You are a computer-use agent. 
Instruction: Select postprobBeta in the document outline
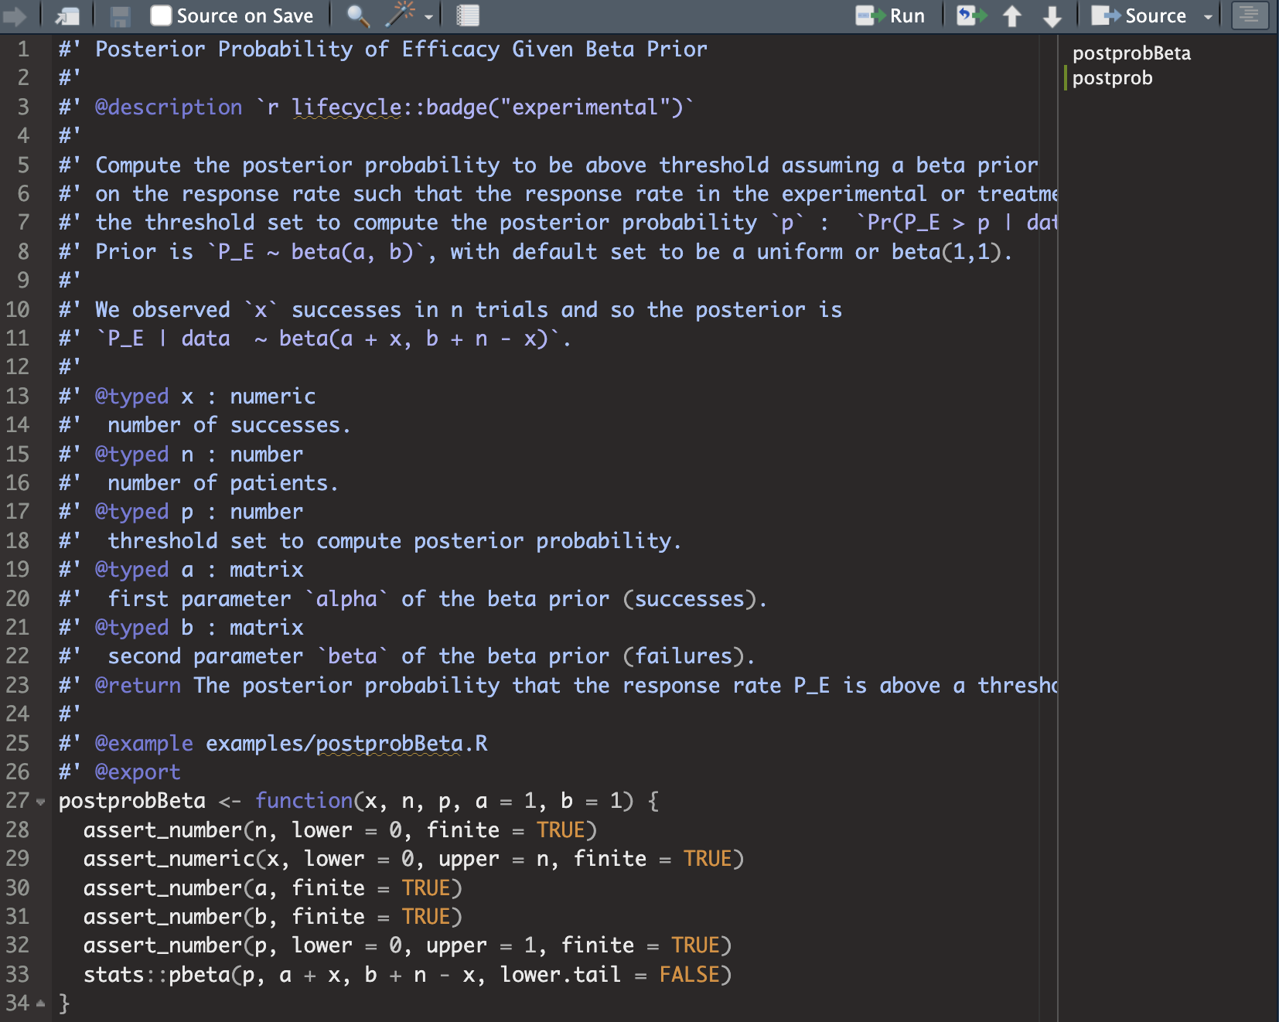click(x=1131, y=53)
